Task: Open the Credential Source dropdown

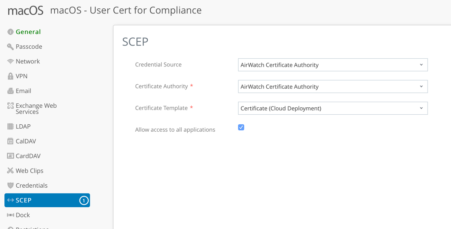Action: click(333, 65)
